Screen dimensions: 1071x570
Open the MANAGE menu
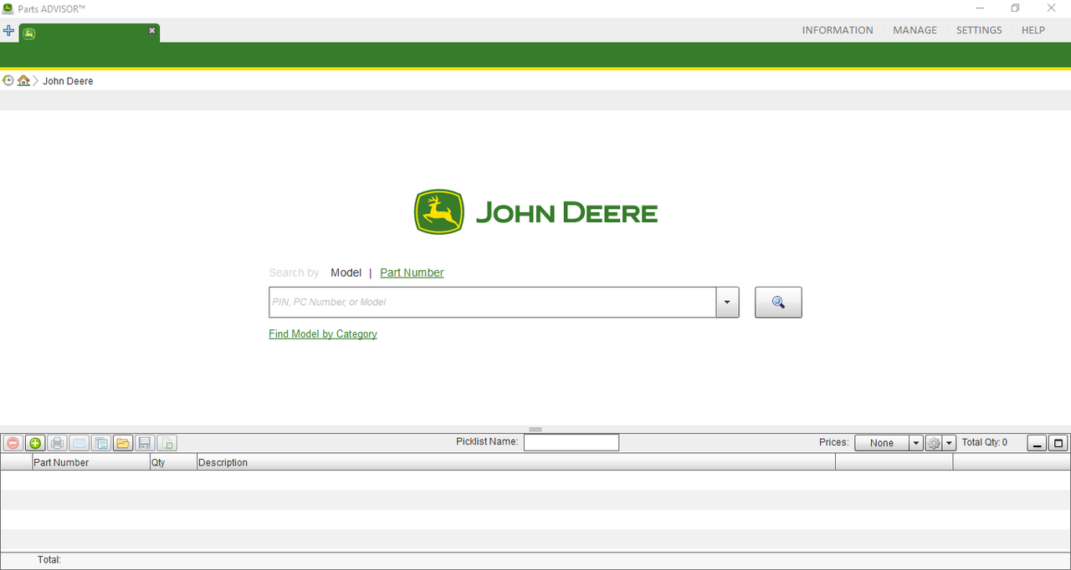tap(915, 30)
